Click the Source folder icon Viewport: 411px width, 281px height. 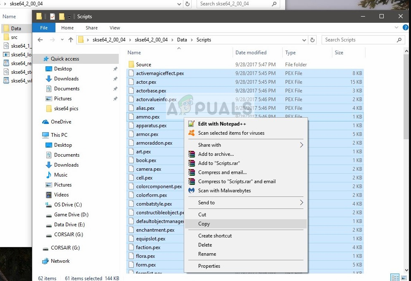[x=131, y=64]
